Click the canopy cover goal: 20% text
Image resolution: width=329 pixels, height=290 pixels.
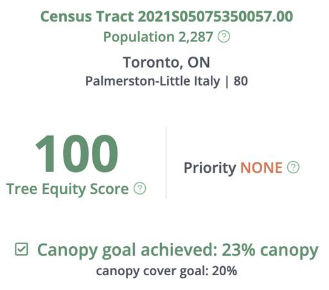pos(166,271)
